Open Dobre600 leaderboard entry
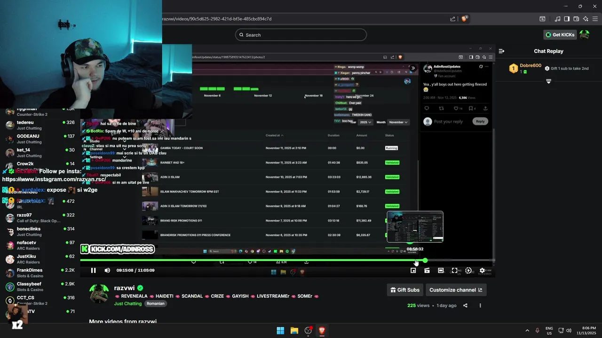 click(525, 69)
